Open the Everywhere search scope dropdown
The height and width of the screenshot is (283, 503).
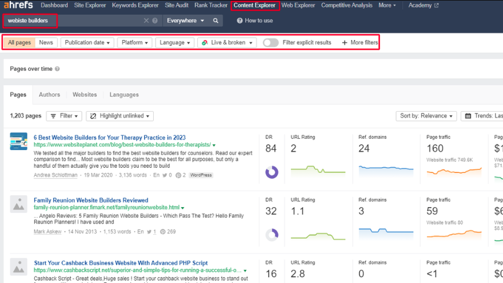tap(186, 21)
